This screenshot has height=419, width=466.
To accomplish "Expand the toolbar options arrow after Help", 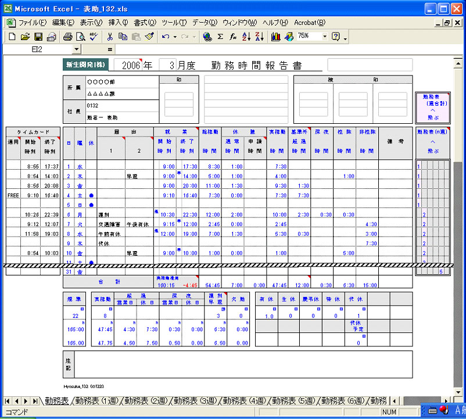I will point(345,38).
